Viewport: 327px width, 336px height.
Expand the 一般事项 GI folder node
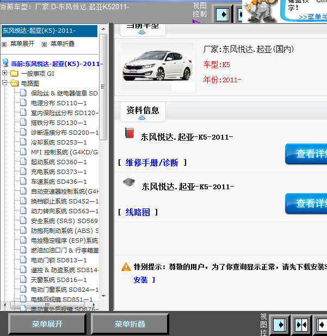click(4, 73)
